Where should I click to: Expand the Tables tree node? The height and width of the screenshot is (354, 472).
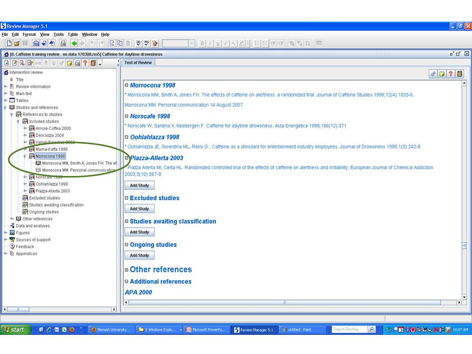(5, 100)
